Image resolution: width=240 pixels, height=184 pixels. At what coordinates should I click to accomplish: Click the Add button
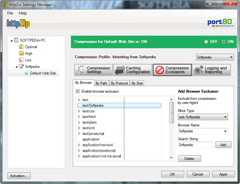pyautogui.click(x=223, y=145)
